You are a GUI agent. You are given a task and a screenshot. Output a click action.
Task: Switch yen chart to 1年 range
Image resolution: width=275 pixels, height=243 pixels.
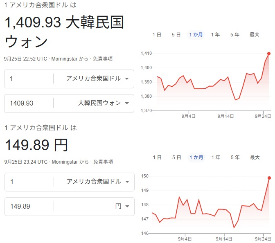click(215, 157)
